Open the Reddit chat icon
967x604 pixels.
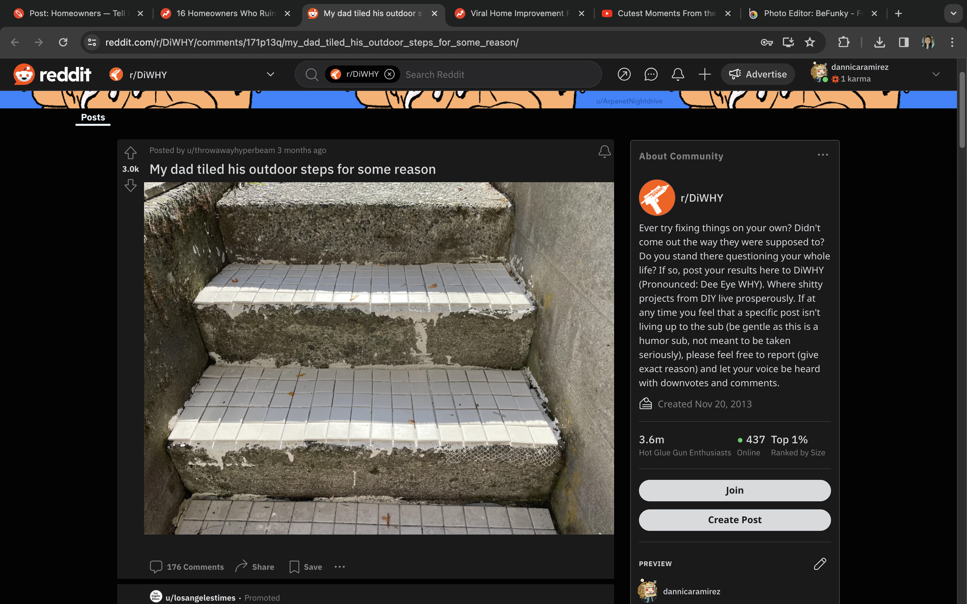[x=651, y=74]
